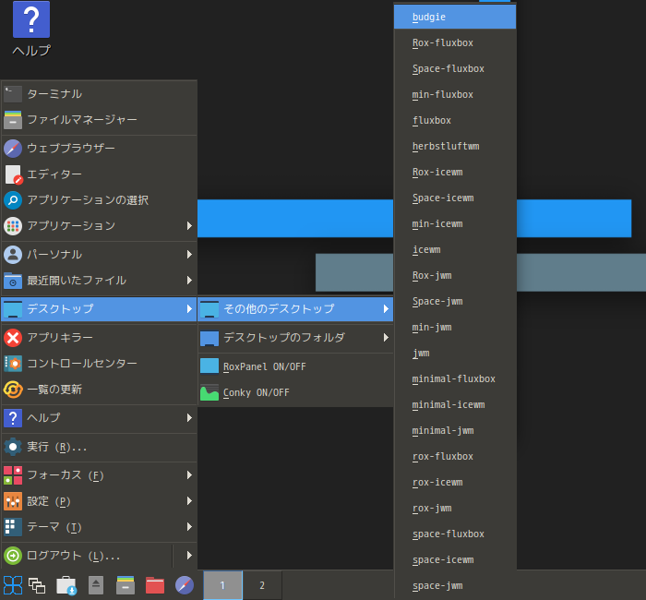This screenshot has width=646, height=600.
Task: Click the フォーカス icon
Action: (x=13, y=475)
